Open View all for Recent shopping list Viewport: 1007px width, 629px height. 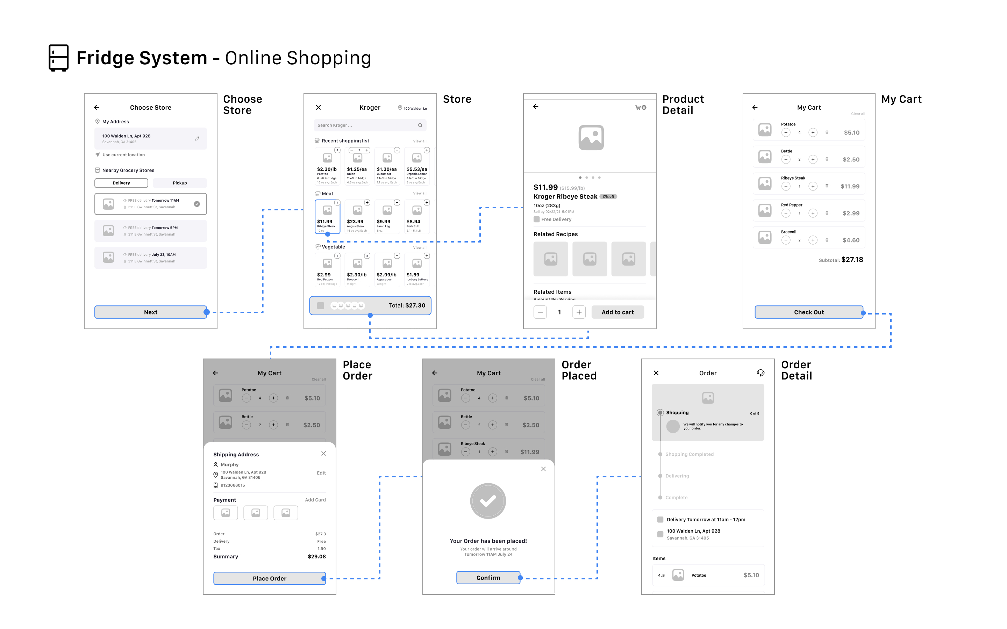point(420,141)
